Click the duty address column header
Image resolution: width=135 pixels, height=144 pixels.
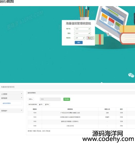click(70, 109)
